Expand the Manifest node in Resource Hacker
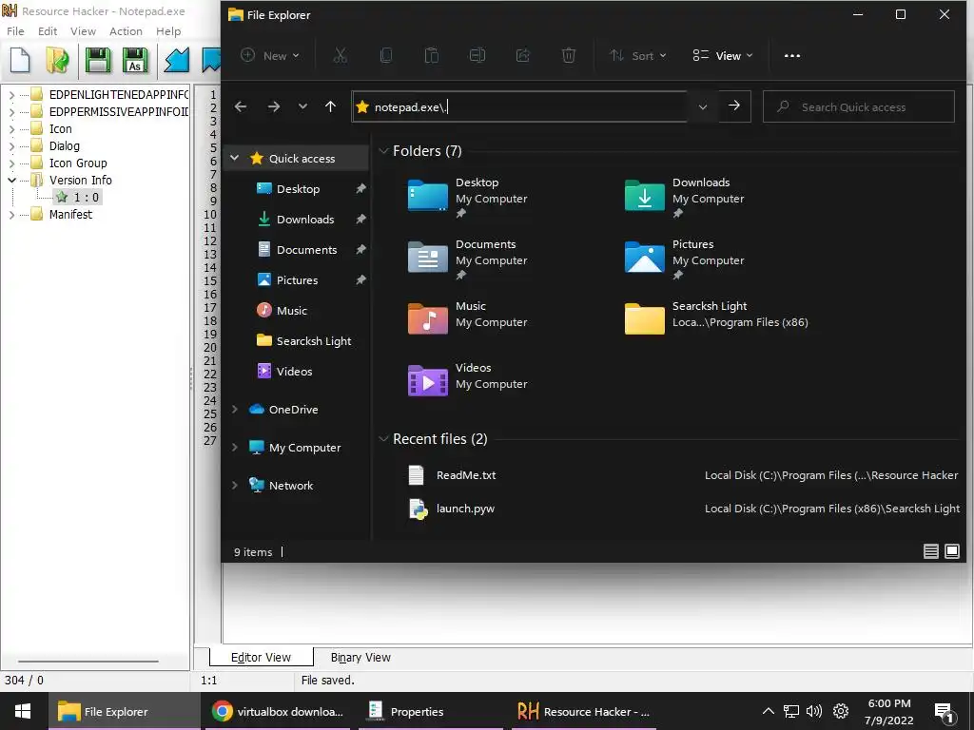 point(11,214)
